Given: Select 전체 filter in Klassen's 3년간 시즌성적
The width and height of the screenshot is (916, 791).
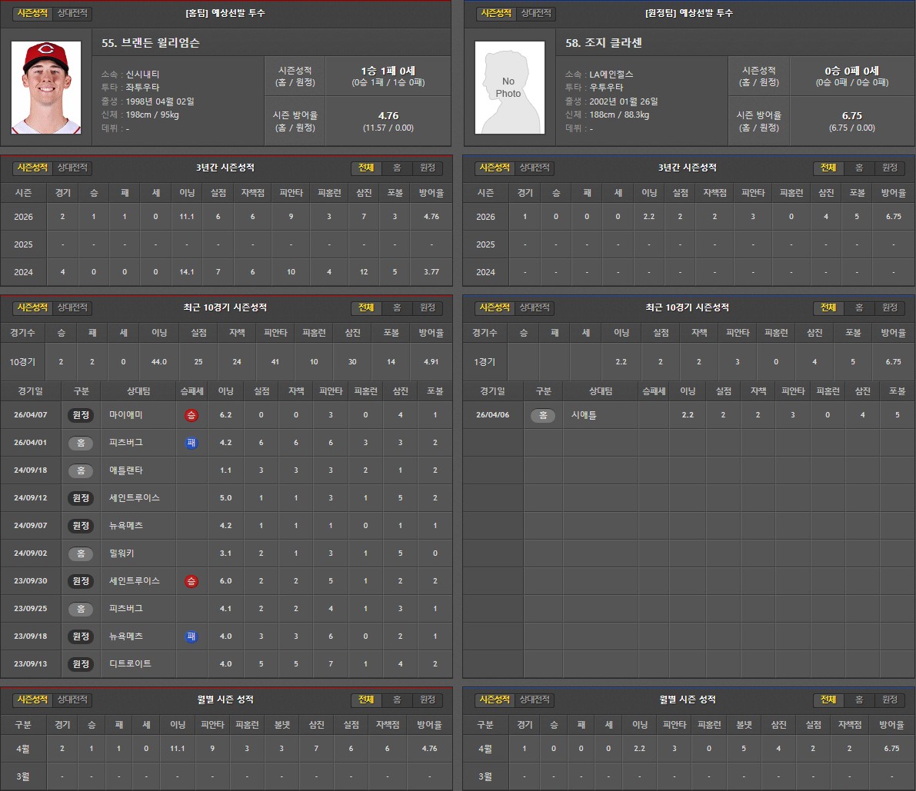Looking at the screenshot, I should (828, 168).
